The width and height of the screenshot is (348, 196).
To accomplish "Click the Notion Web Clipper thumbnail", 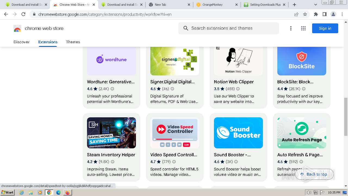I will coord(238,61).
